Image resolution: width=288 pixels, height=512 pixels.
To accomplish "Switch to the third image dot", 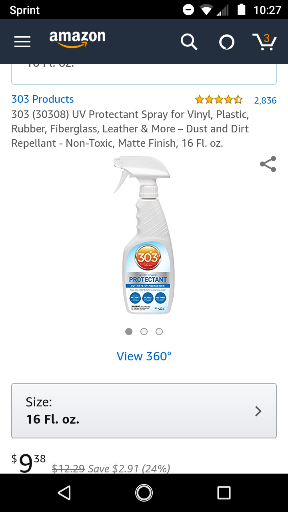I will click(x=159, y=332).
